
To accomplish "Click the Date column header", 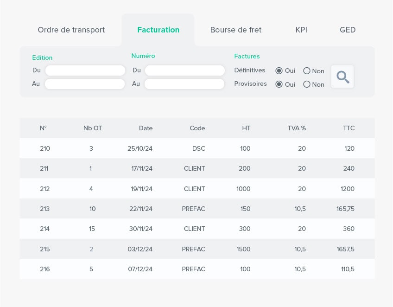I will (146, 128).
